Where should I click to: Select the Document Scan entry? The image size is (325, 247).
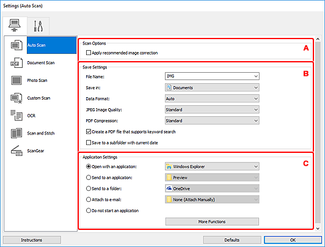41,62
